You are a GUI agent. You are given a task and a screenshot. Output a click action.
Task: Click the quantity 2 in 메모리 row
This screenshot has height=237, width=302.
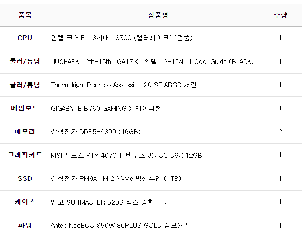[280, 132]
